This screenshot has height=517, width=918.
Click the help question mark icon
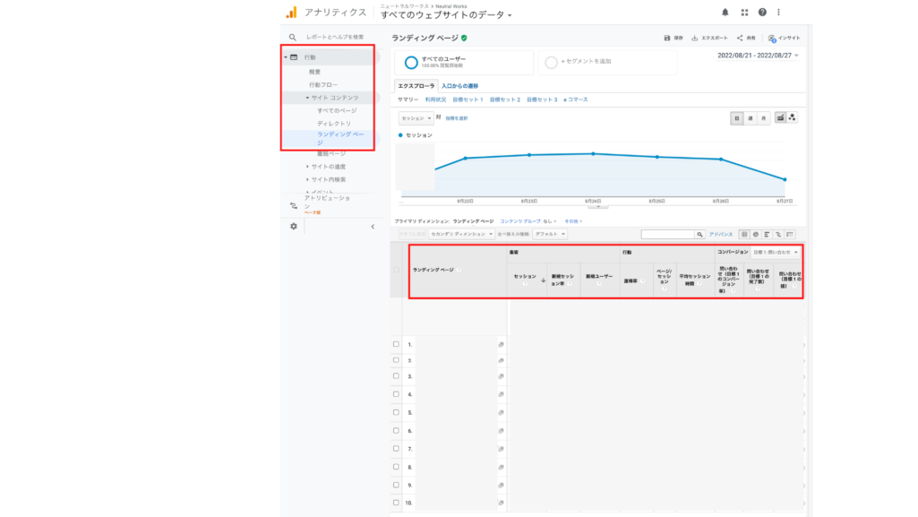(x=762, y=13)
